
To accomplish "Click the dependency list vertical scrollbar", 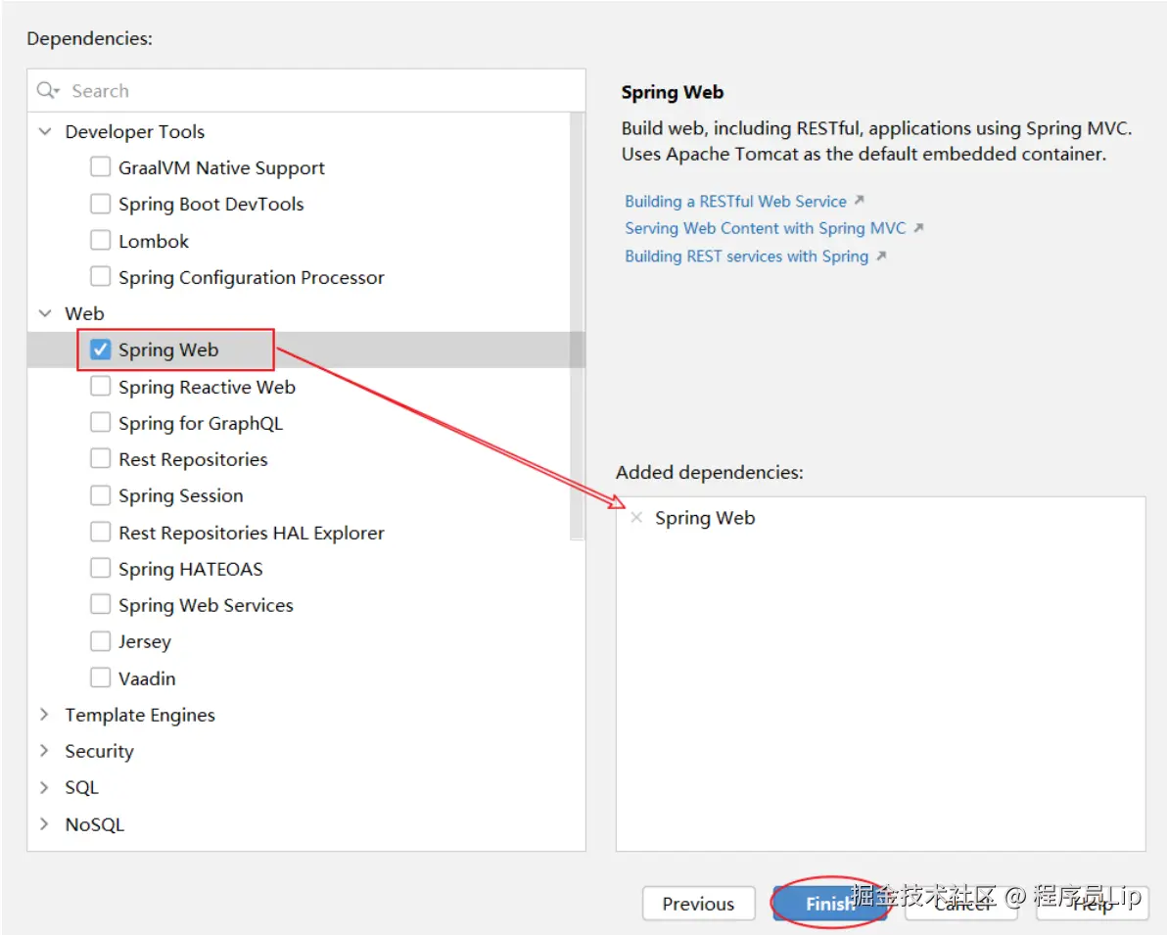I will click(577, 326).
